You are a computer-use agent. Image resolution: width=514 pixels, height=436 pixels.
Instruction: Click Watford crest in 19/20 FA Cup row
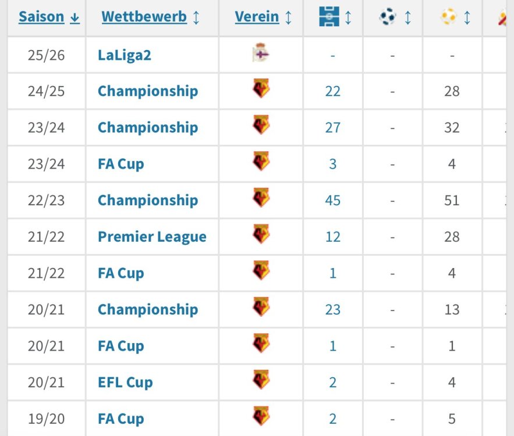click(261, 417)
